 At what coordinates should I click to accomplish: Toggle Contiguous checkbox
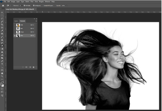[x=34, y=5]
